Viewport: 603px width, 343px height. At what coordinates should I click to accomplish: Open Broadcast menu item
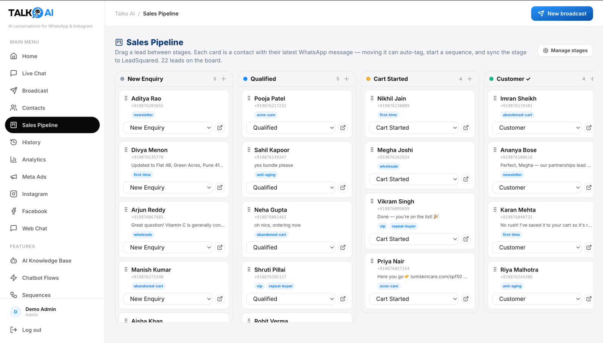(52, 90)
